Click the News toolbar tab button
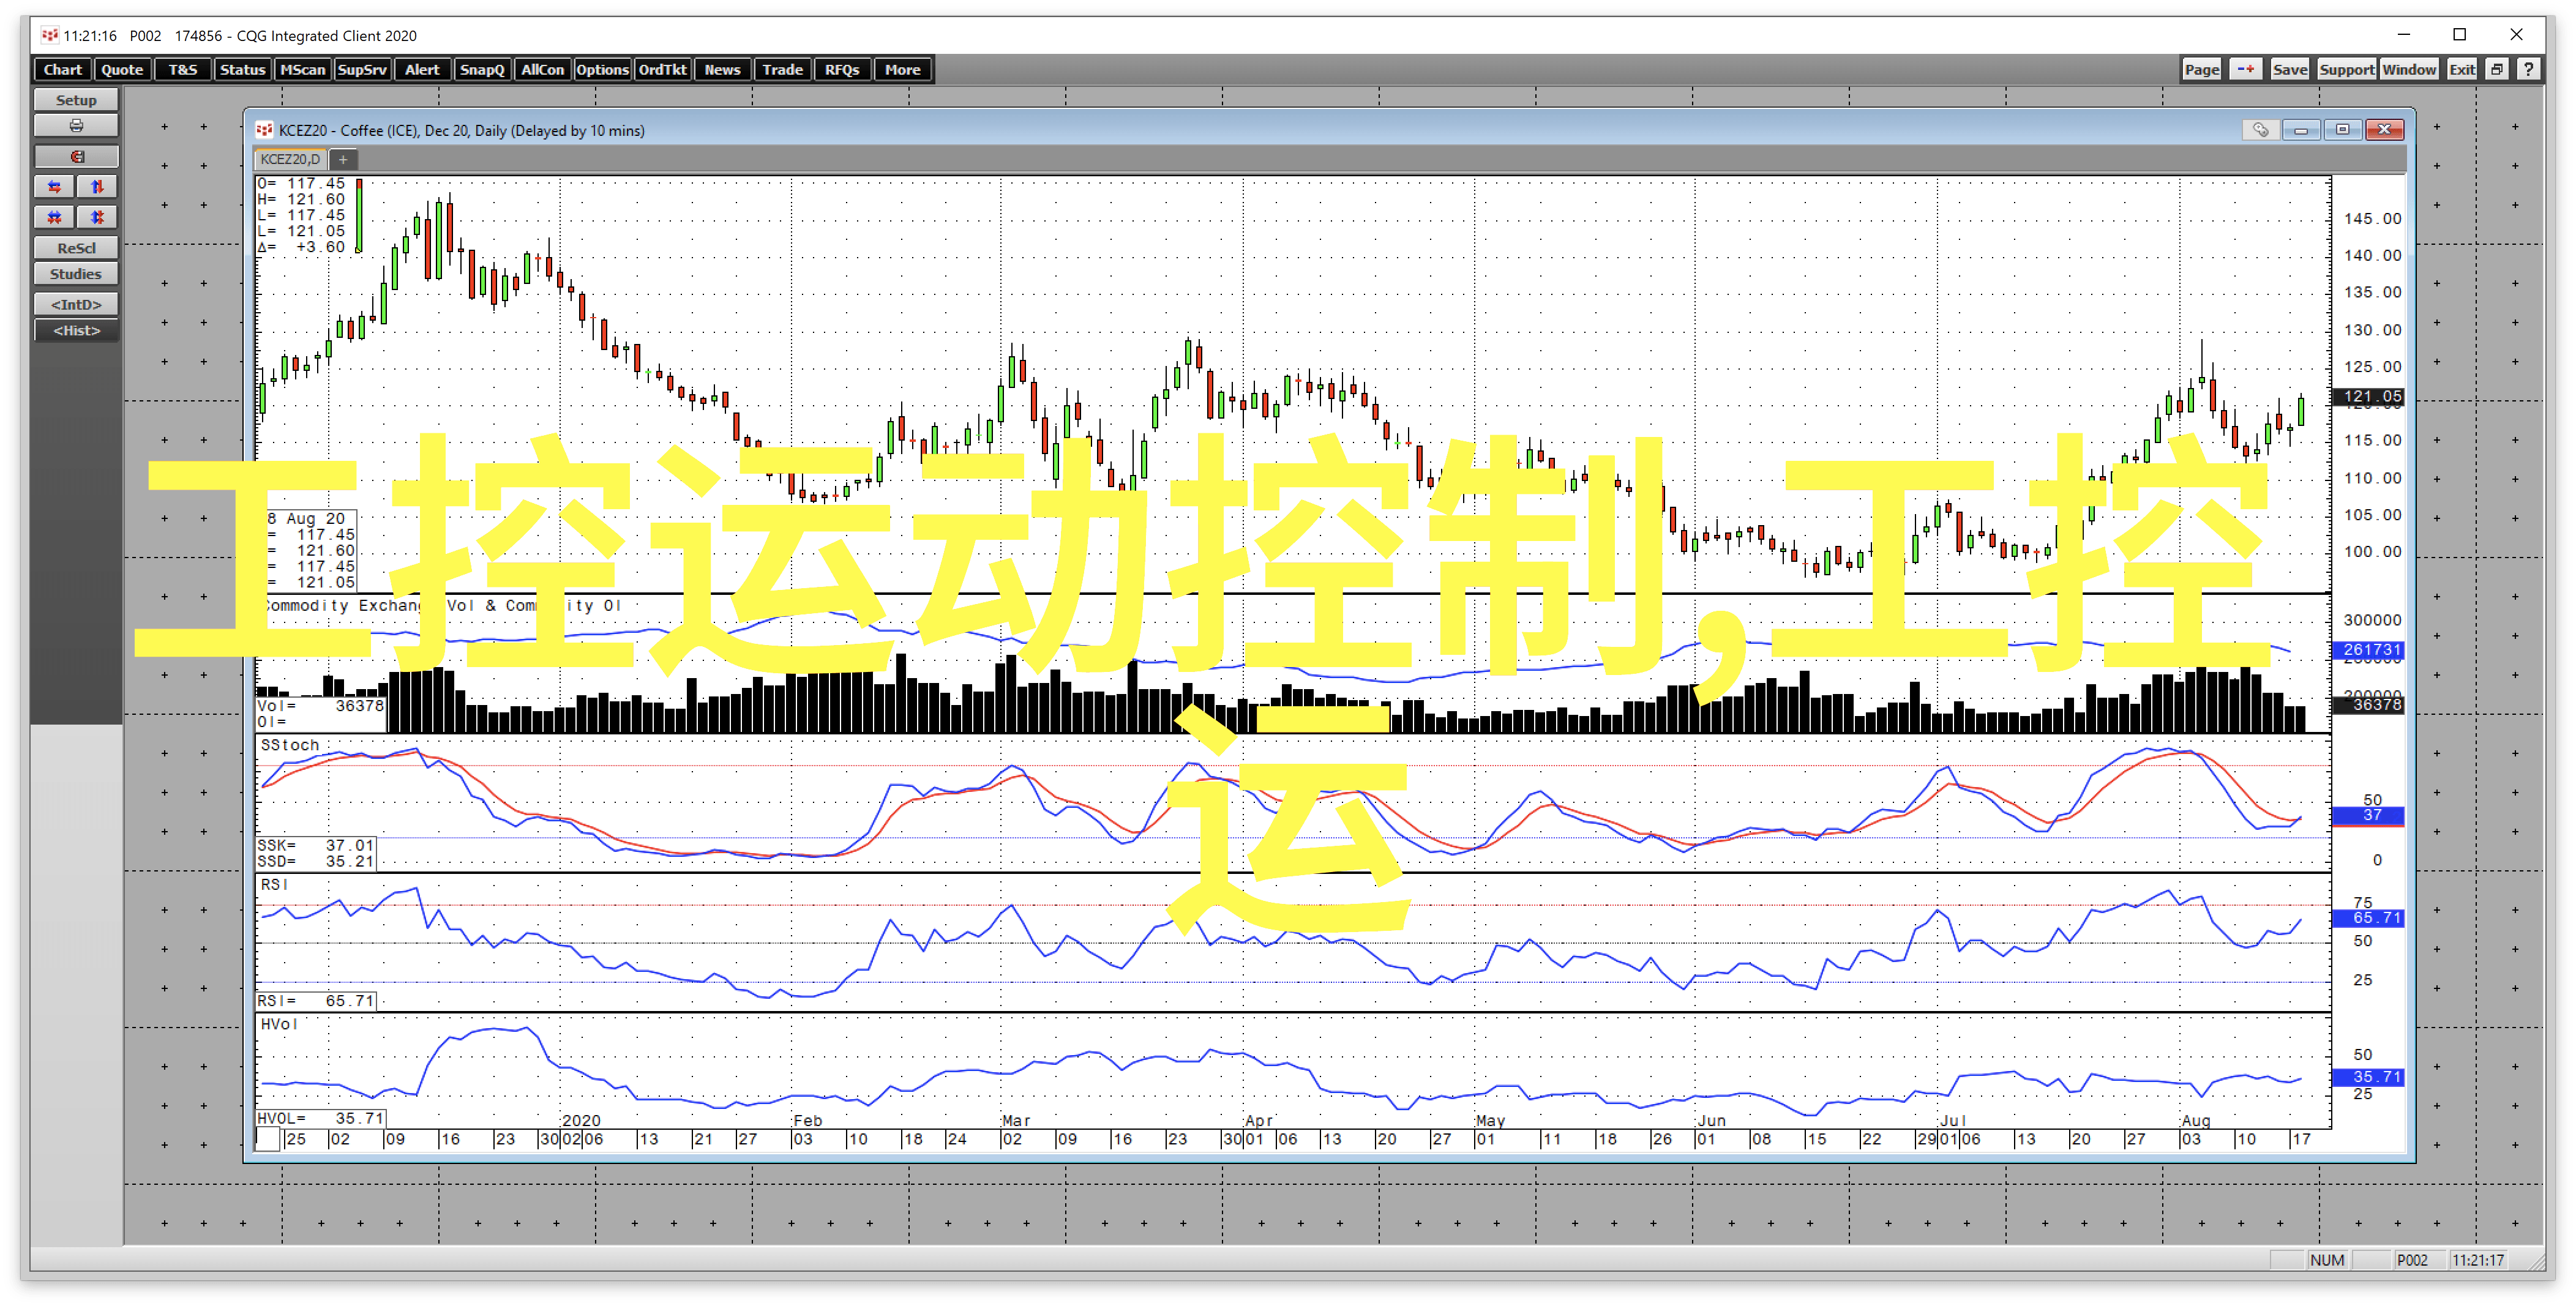 point(722,70)
